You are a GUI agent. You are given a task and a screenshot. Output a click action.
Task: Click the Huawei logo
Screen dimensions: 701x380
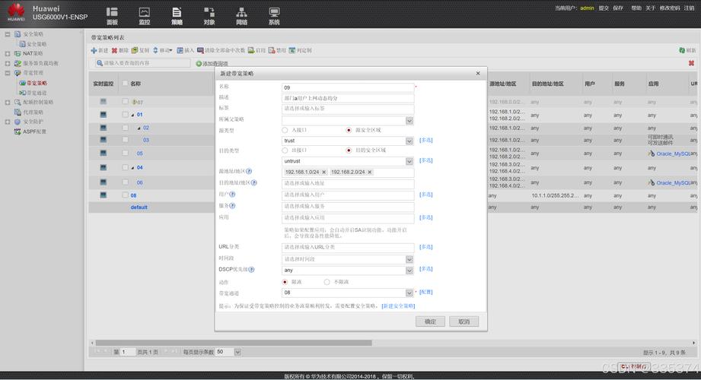pyautogui.click(x=16, y=12)
